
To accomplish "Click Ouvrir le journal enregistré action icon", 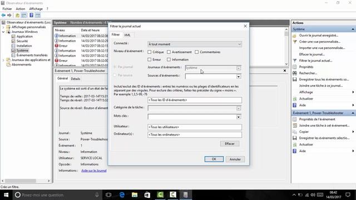I will [x=294, y=36].
